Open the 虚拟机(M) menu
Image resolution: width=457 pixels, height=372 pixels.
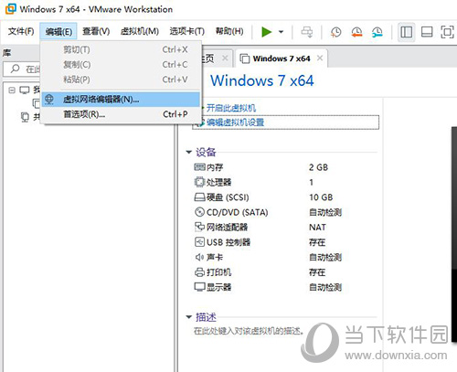140,31
